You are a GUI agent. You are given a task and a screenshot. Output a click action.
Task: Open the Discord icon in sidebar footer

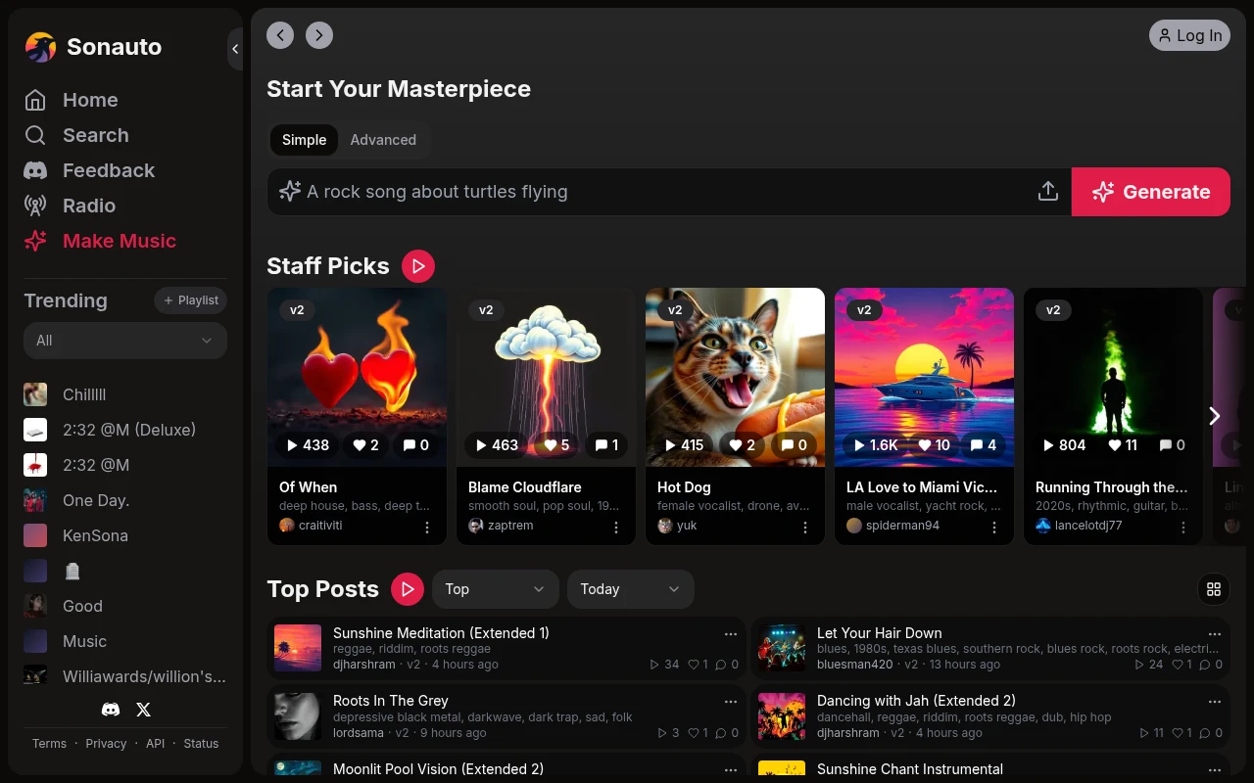coord(111,710)
